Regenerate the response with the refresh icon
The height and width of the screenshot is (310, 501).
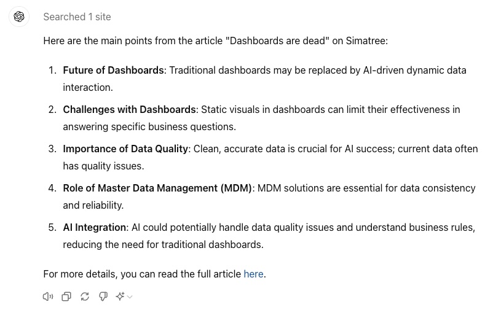(84, 296)
